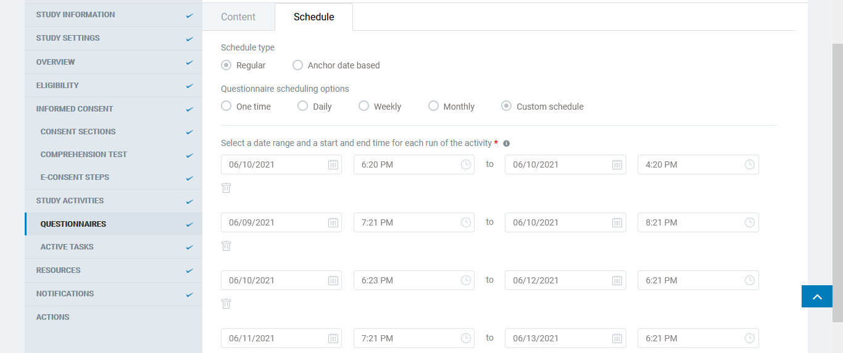Open E-Consent Steps sub-item
This screenshot has width=843, height=353.
point(114,177)
